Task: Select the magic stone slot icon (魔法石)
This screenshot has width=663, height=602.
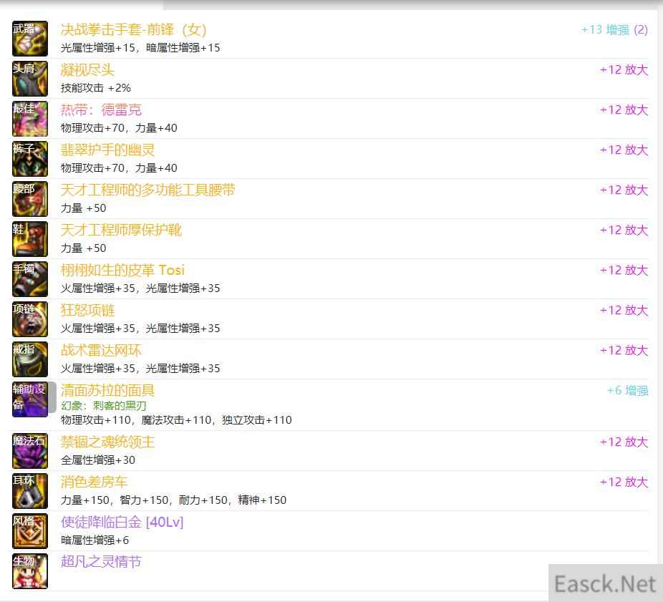Action: pyautogui.click(x=30, y=451)
